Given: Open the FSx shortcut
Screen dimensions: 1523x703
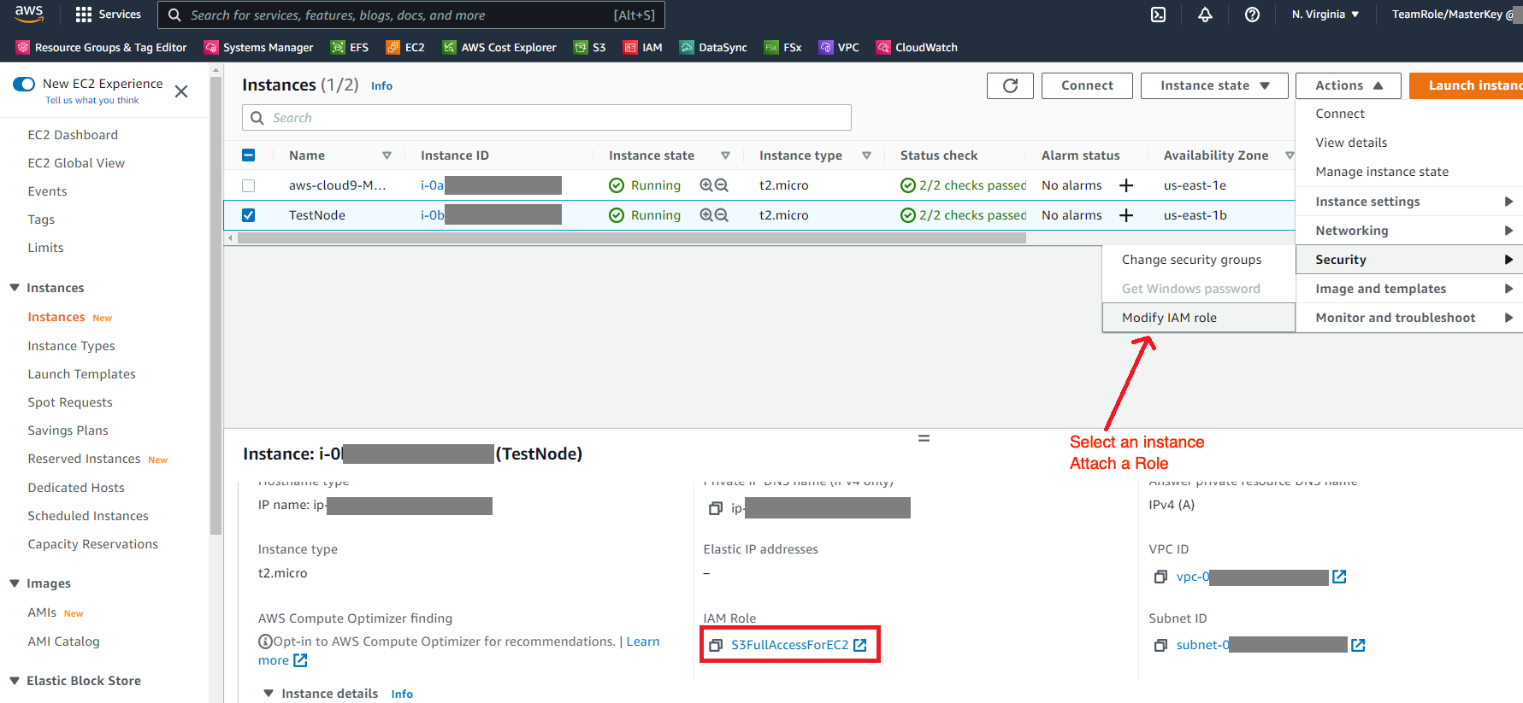Looking at the screenshot, I should (783, 48).
